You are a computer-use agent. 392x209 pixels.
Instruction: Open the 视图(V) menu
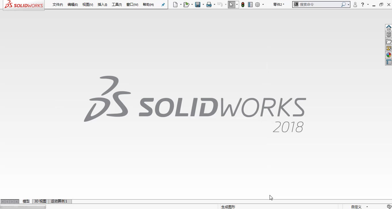coord(88,5)
